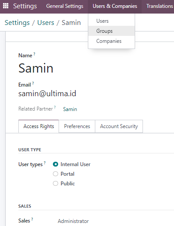Open the General Settings menu
Viewport: 174px width, 226px height.
[65, 6]
